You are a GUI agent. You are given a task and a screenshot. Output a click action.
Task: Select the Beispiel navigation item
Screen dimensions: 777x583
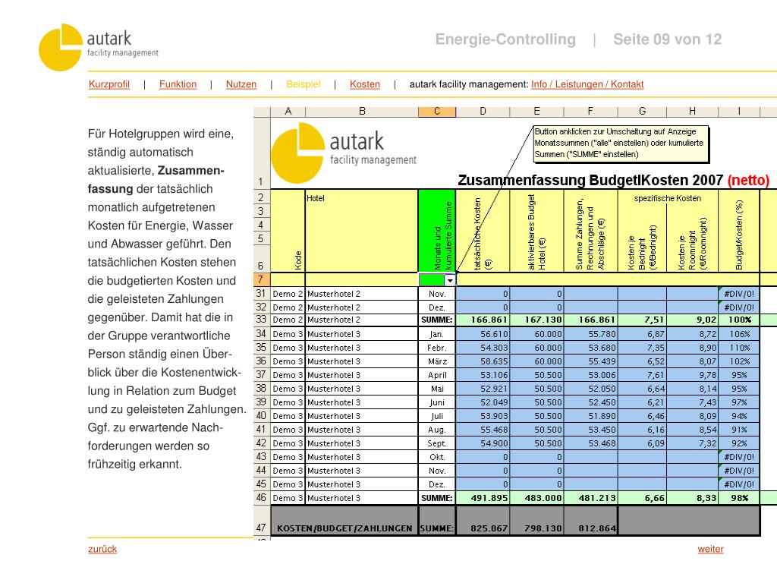304,84
